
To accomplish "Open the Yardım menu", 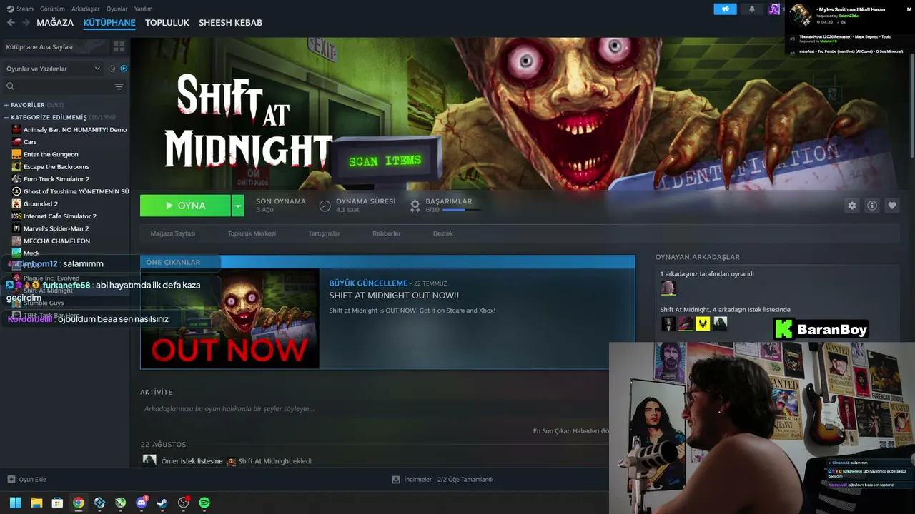I will [143, 9].
